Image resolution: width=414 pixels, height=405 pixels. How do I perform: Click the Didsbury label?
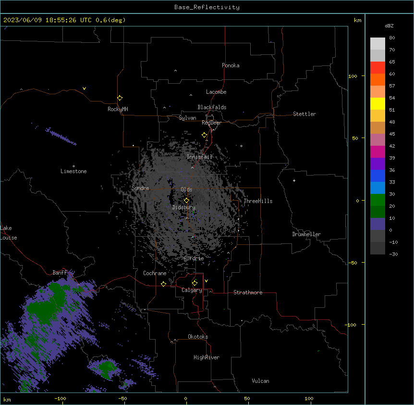[184, 207]
